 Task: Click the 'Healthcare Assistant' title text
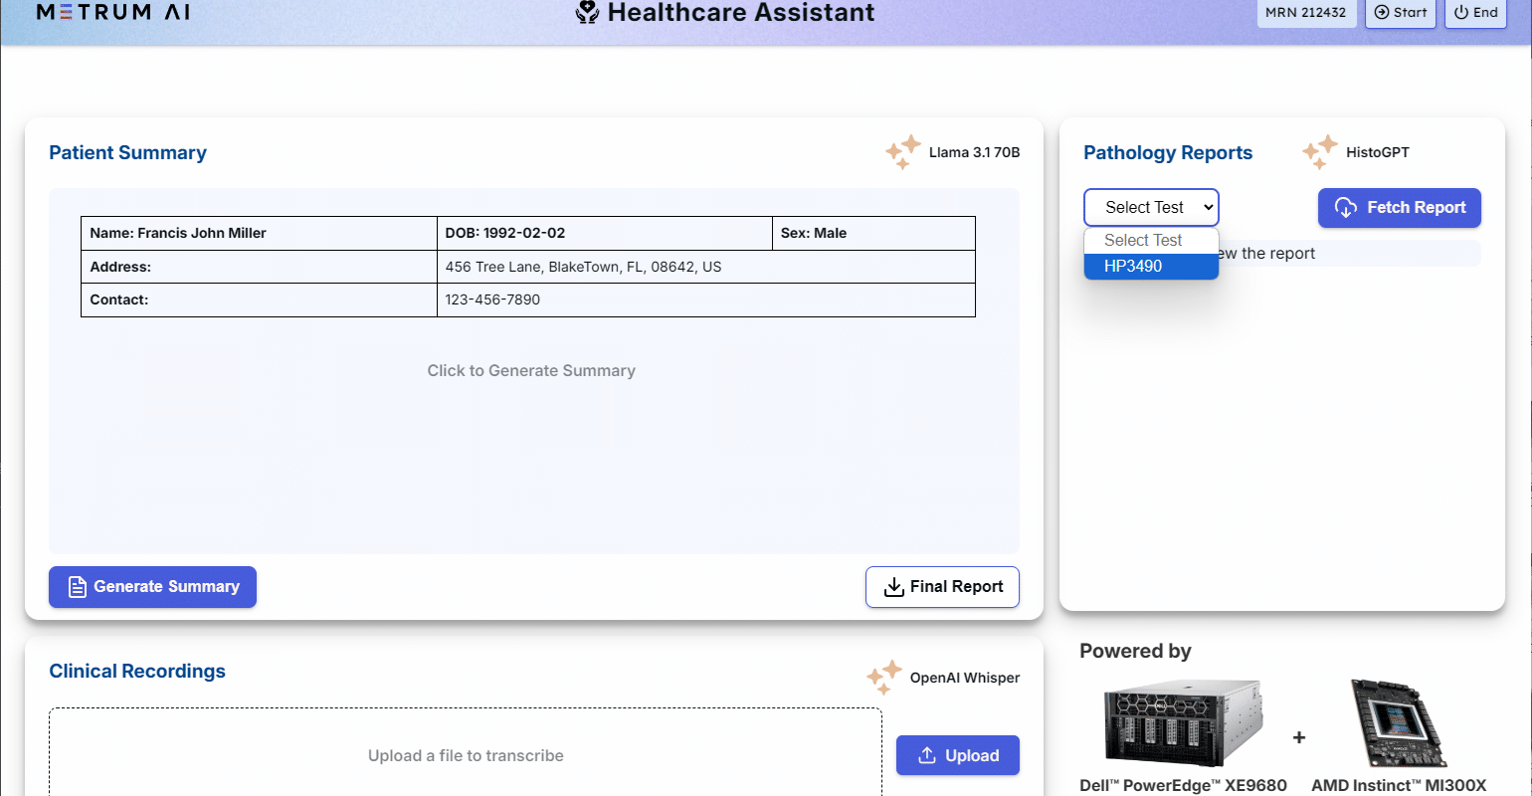pyautogui.click(x=741, y=12)
